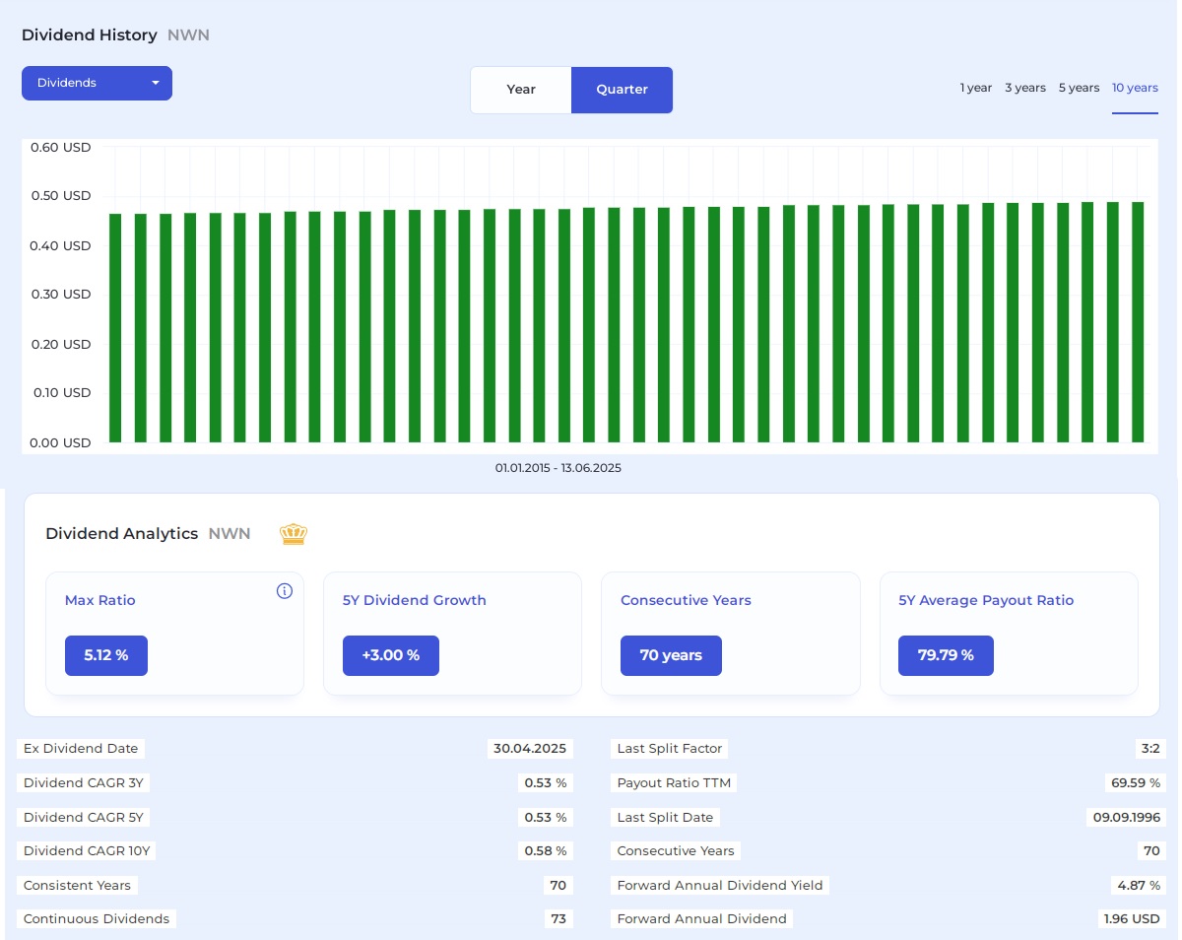This screenshot has height=940, width=1182.
Task: Switch chart to Quarter view
Action: tap(622, 90)
